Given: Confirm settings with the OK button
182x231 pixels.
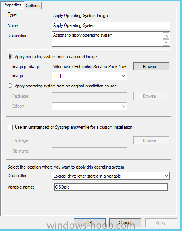Looking at the screenshot, I should 90,222.
